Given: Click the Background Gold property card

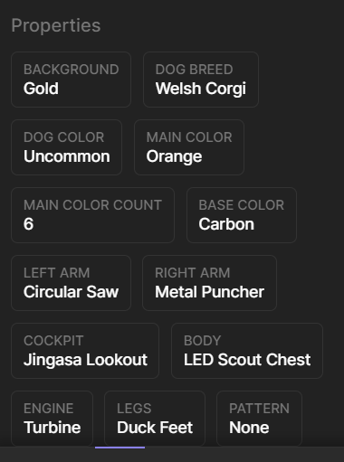Looking at the screenshot, I should click(x=71, y=80).
